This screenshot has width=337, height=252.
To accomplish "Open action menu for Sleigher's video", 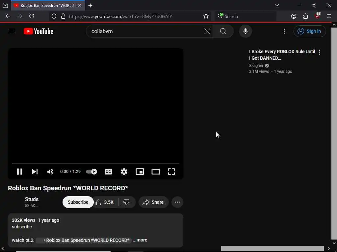I will (x=320, y=52).
